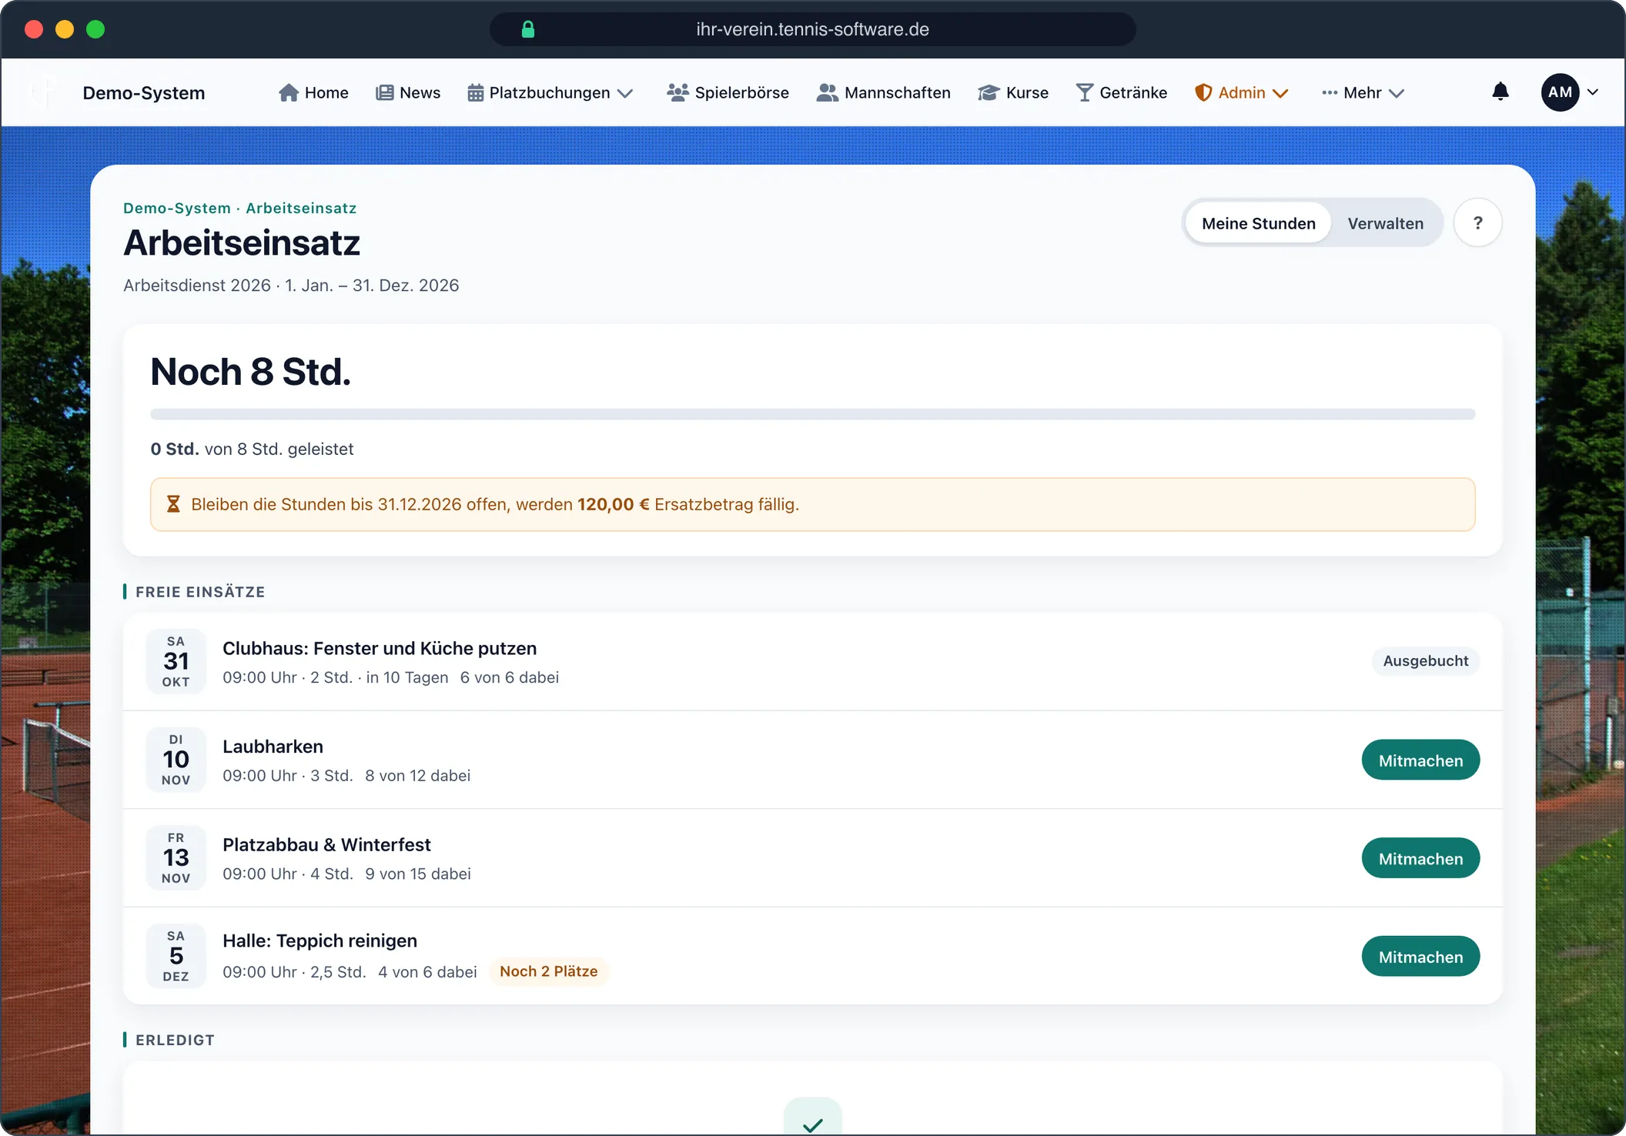
Task: Click Mitmachen for Platzabbau & Winterfest
Action: [x=1420, y=858]
